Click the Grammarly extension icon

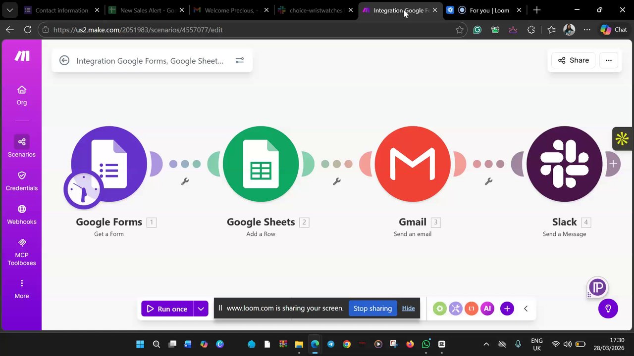[x=477, y=30]
